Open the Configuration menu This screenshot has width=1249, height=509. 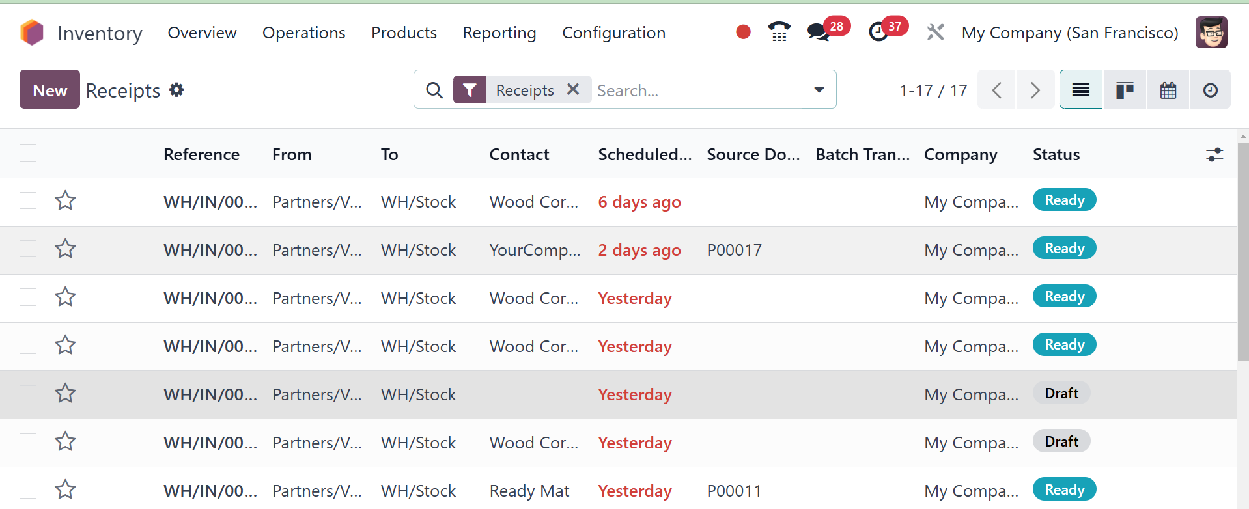click(613, 33)
